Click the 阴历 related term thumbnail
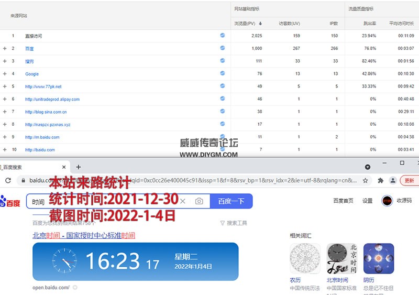This screenshot has height=295, width=419. (379, 258)
